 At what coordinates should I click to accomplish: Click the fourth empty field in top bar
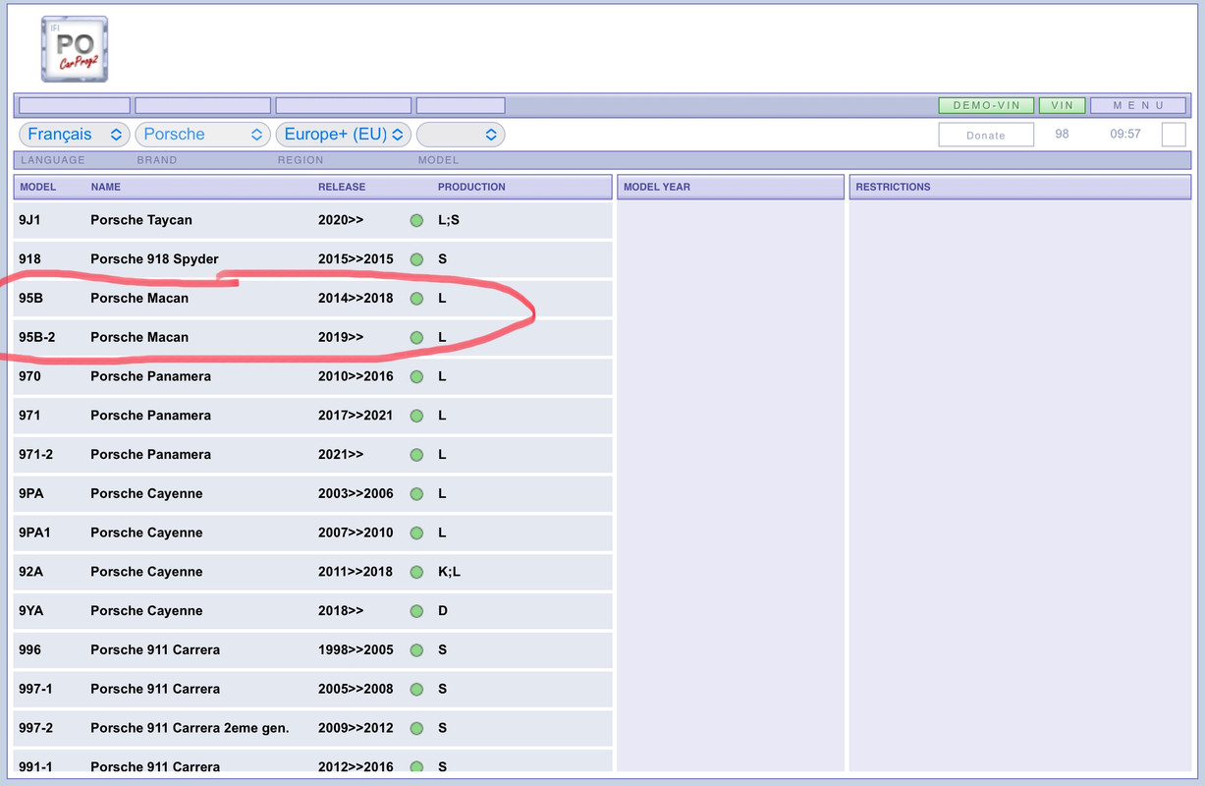coord(461,105)
